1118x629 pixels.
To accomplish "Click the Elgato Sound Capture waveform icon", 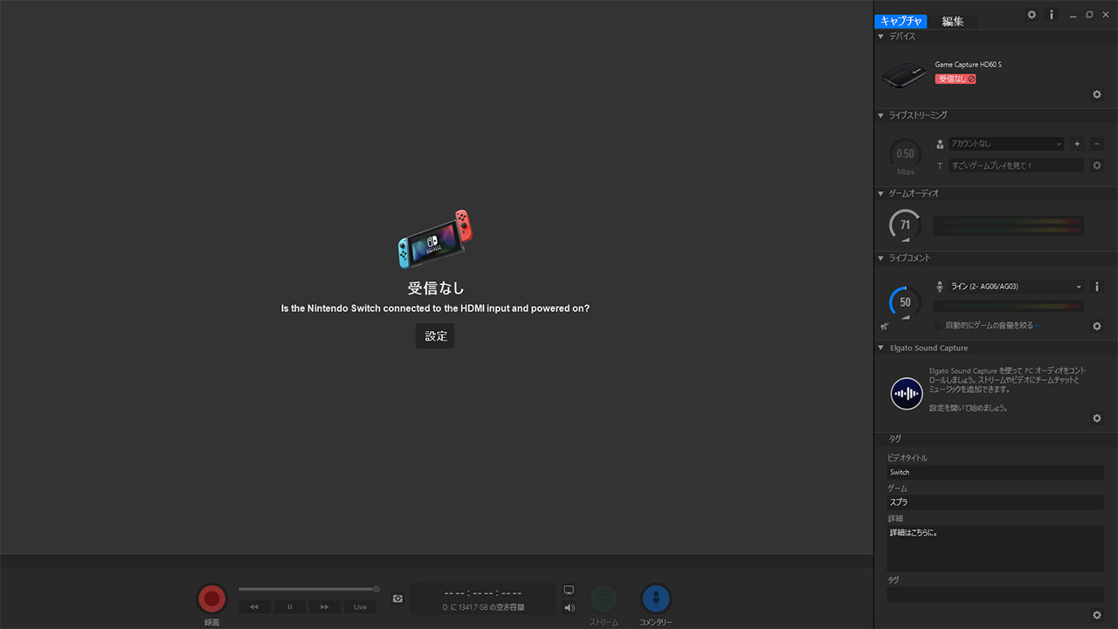I will coord(907,394).
